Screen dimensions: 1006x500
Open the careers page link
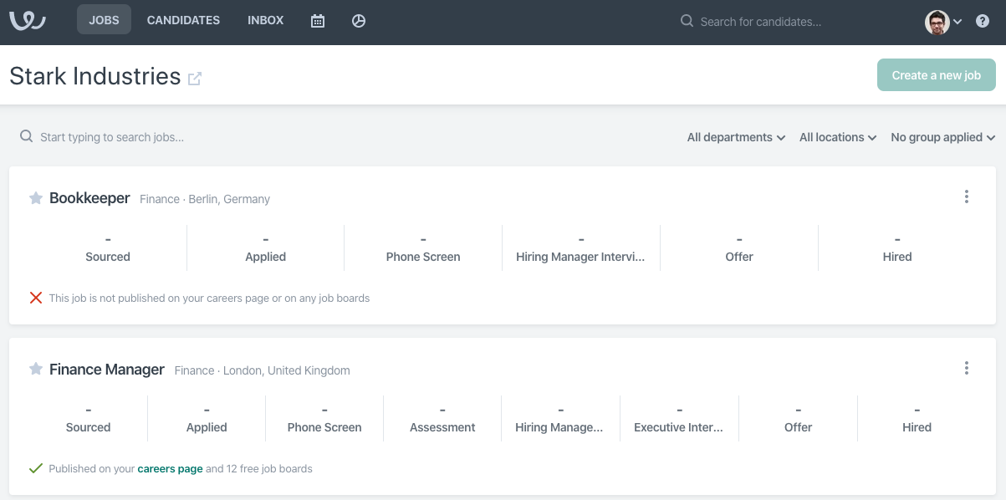(x=170, y=469)
